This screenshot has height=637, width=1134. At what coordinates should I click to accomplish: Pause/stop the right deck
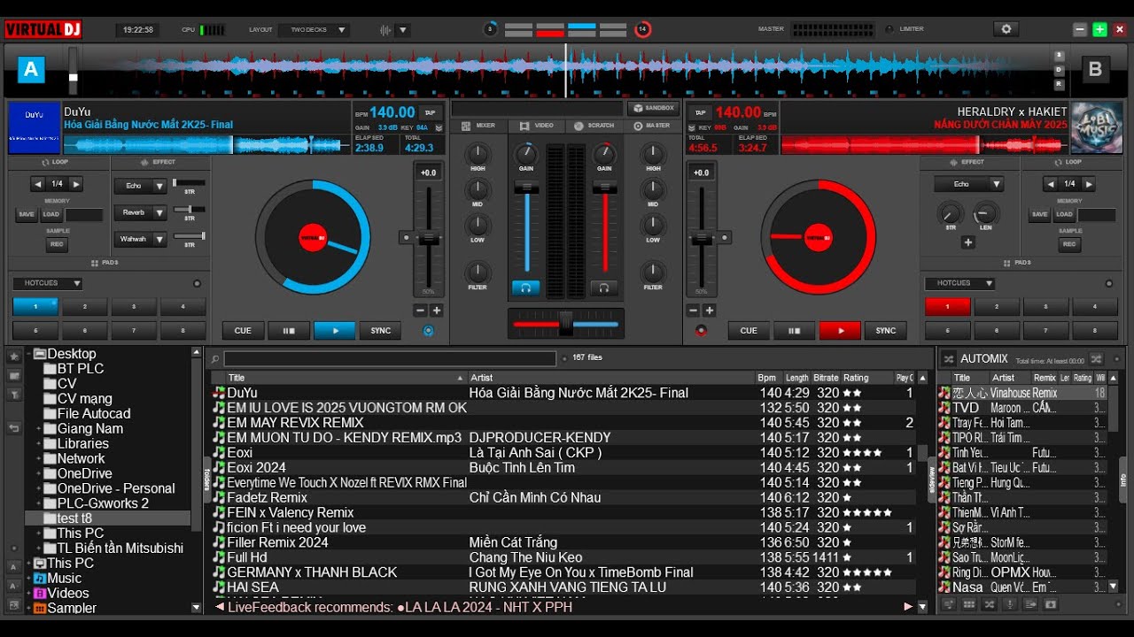[794, 331]
